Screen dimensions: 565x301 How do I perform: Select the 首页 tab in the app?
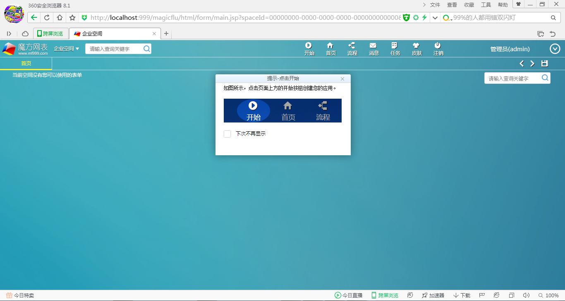point(26,64)
